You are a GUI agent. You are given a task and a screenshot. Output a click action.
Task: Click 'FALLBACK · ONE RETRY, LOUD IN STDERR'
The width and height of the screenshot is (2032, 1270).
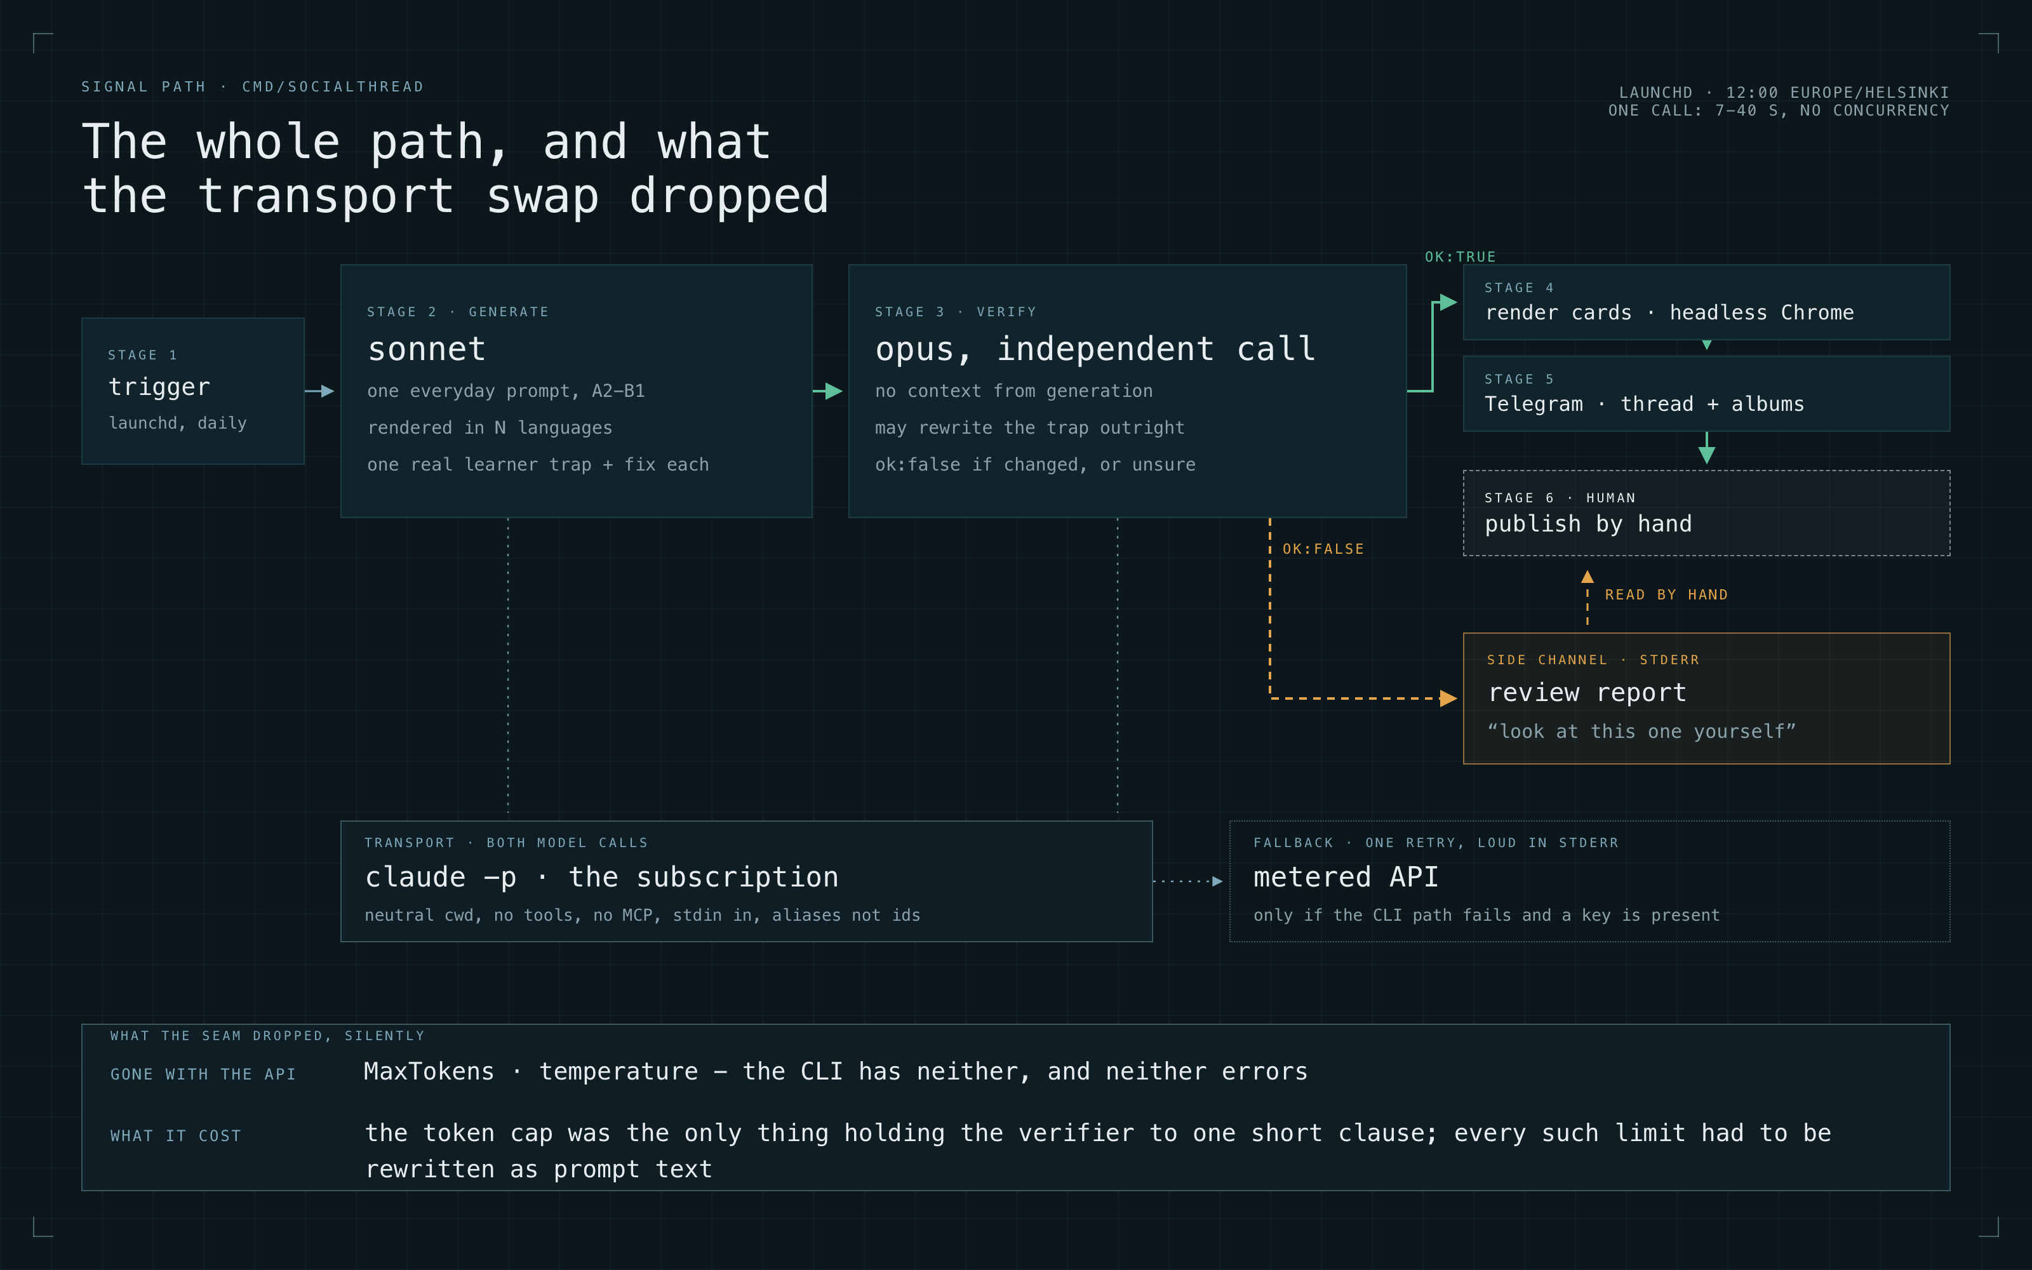tap(1435, 843)
